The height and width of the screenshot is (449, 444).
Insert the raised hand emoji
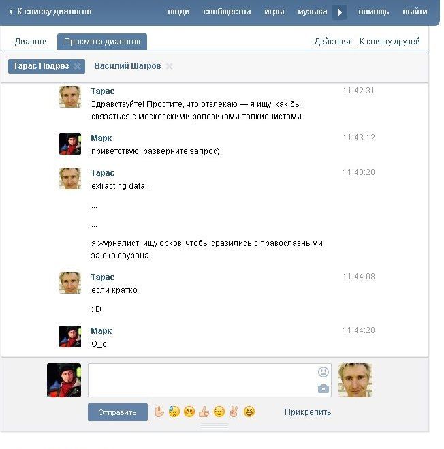click(x=159, y=412)
